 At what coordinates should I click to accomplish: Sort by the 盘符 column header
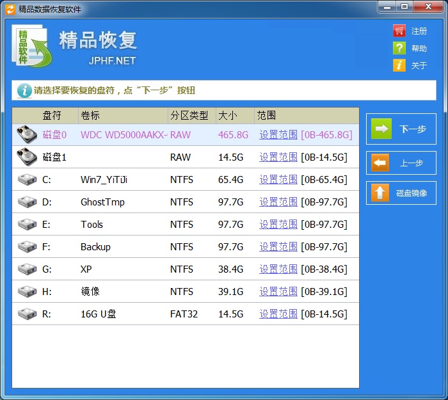[52, 115]
